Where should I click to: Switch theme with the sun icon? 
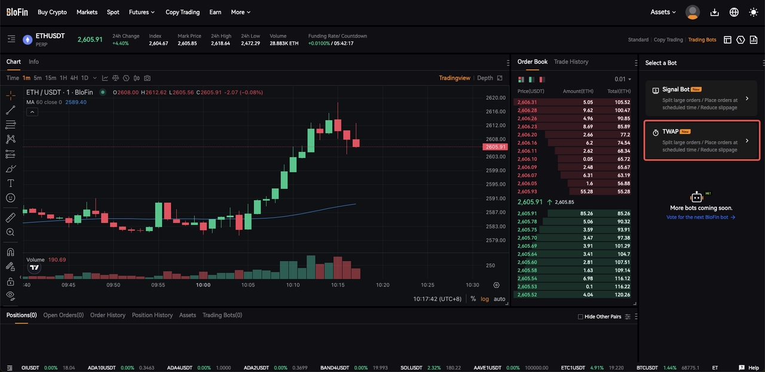coord(752,12)
